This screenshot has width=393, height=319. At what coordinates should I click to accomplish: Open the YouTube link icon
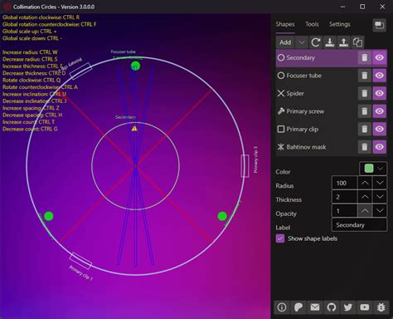coord(365,307)
